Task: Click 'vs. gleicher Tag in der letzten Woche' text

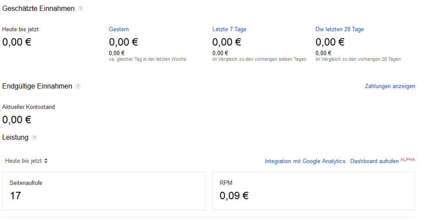Action: pyautogui.click(x=148, y=59)
